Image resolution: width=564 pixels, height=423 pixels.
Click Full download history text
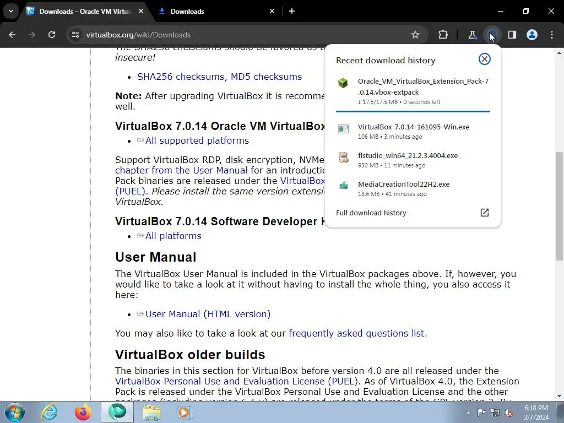click(371, 213)
